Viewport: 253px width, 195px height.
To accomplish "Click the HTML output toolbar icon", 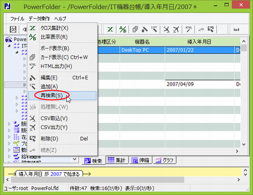I will (189, 29).
